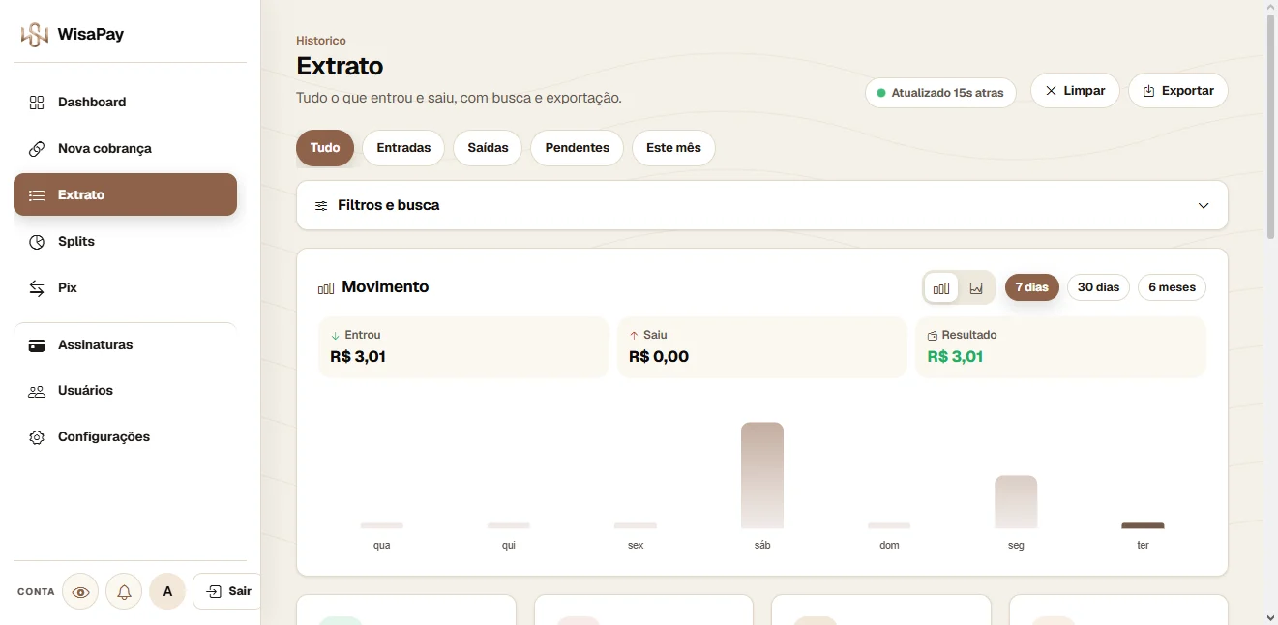The image size is (1278, 625).
Task: Open Dashboard in the sidebar
Action: tap(125, 103)
